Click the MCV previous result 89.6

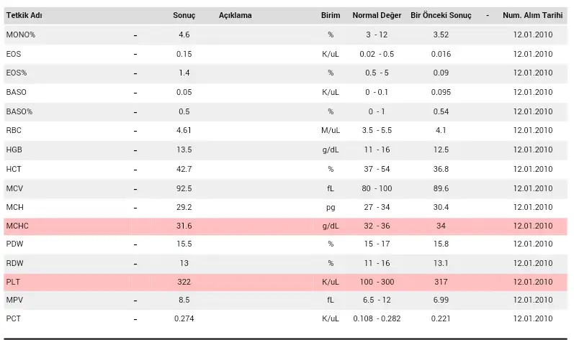tap(441, 188)
